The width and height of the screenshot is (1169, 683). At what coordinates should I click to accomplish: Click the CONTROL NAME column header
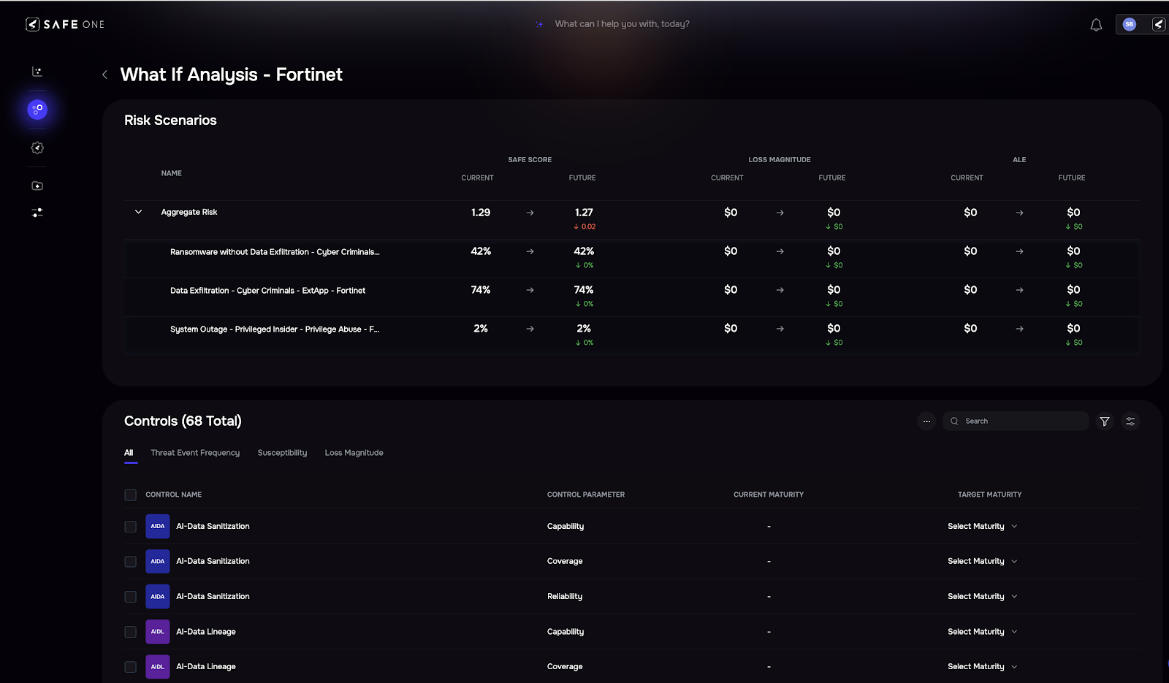(x=173, y=495)
